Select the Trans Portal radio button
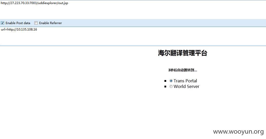The image size is (266, 139). pos(171,81)
